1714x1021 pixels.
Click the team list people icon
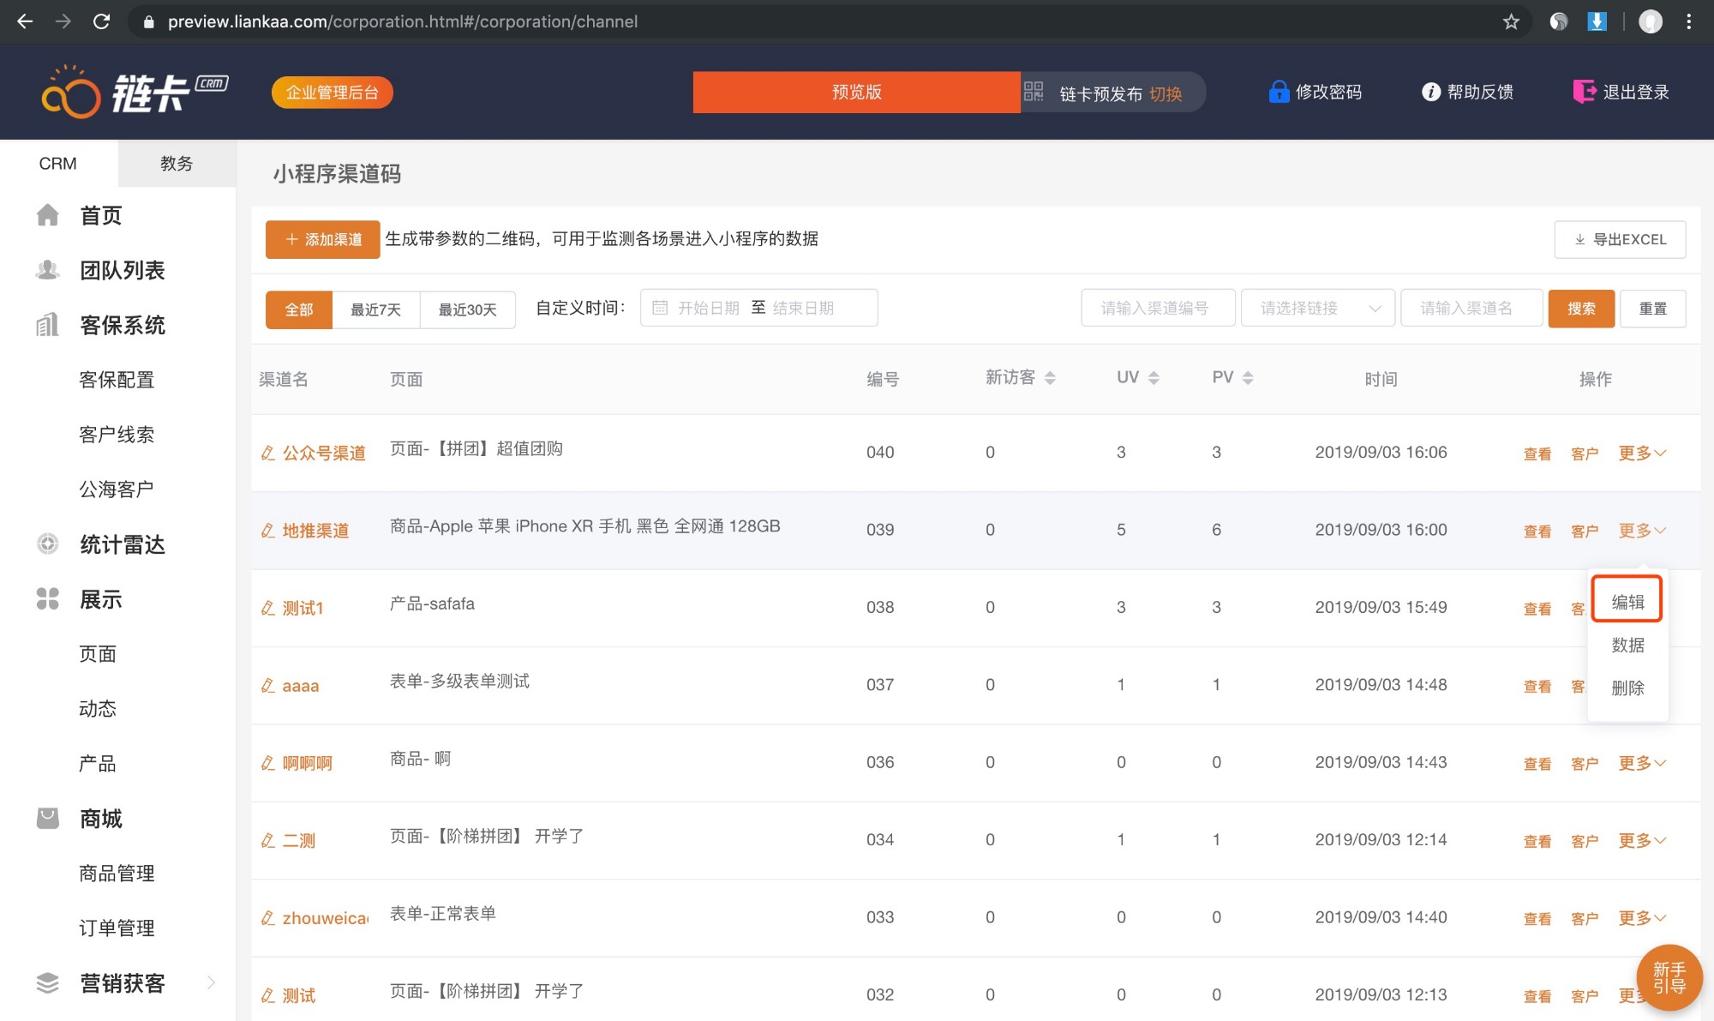tap(48, 270)
